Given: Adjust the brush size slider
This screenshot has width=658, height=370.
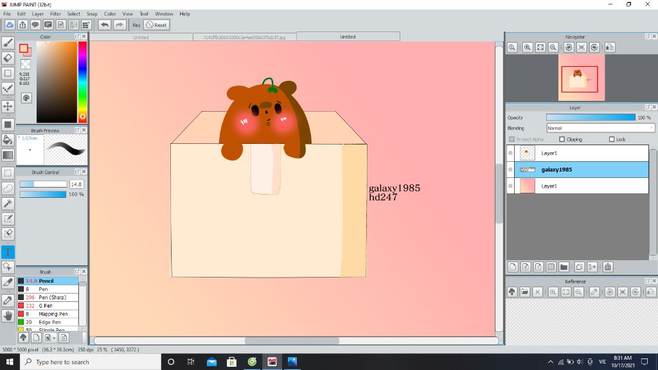Looking at the screenshot, I should (x=43, y=184).
